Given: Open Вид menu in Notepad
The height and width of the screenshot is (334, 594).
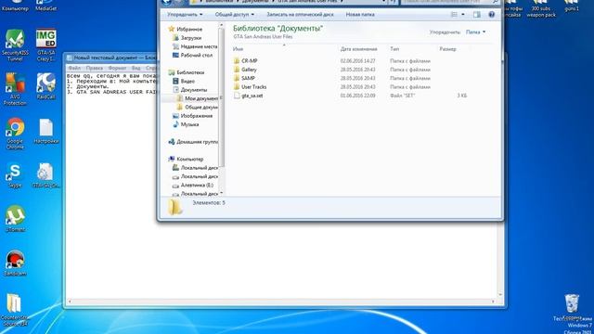Looking at the screenshot, I should 136,68.
